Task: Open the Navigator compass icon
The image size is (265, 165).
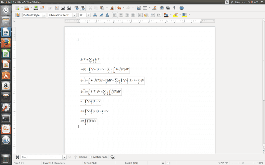Action: (162, 8)
